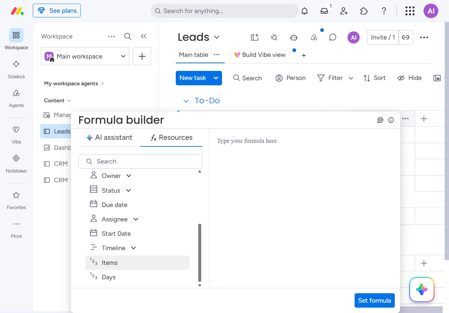Screen dimensions: 449x313
Task: Open the integrations plug icon
Action: [274, 37]
